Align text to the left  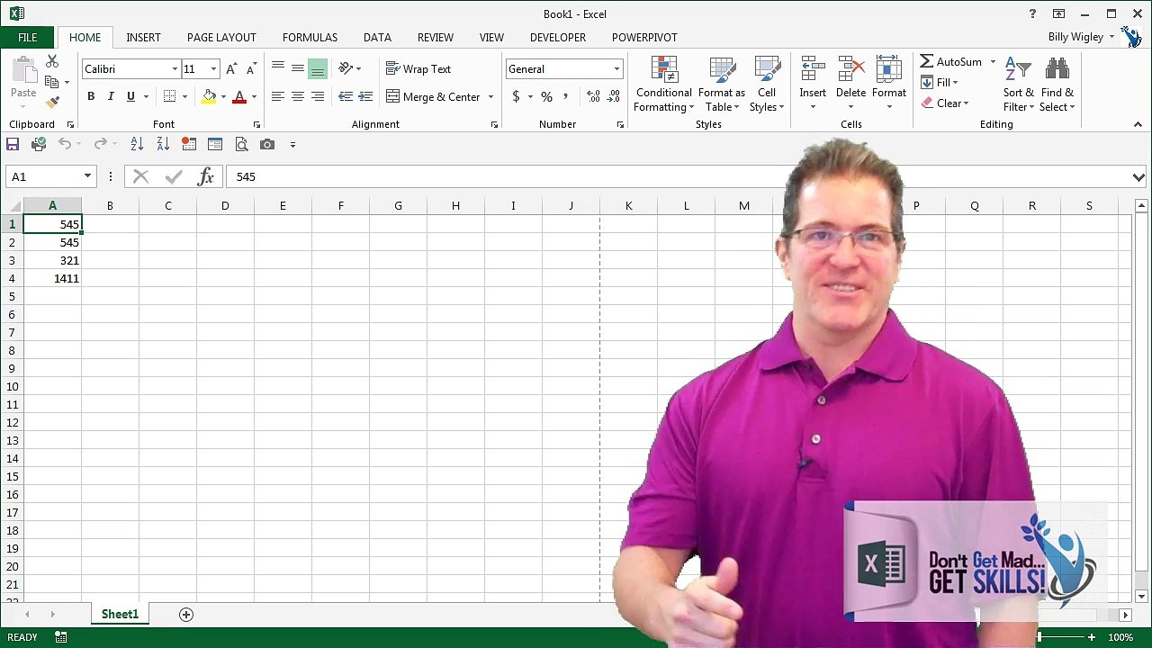(x=278, y=96)
